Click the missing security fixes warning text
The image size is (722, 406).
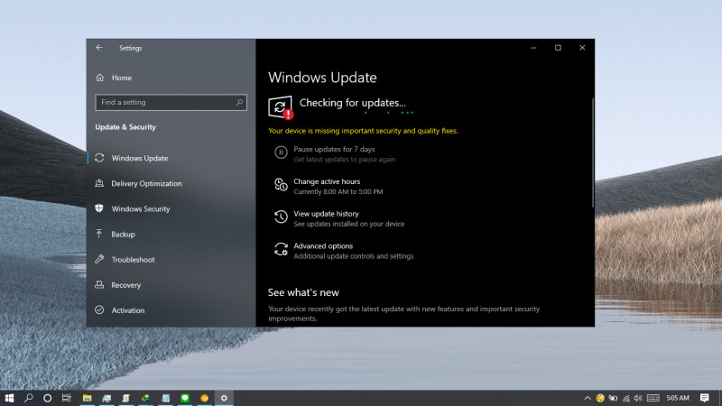click(x=363, y=131)
